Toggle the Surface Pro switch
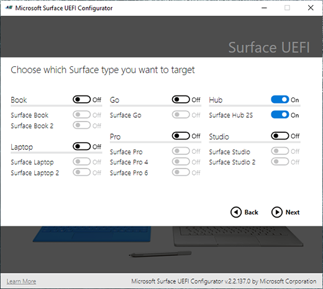The width and height of the screenshot is (323, 289). [181, 151]
